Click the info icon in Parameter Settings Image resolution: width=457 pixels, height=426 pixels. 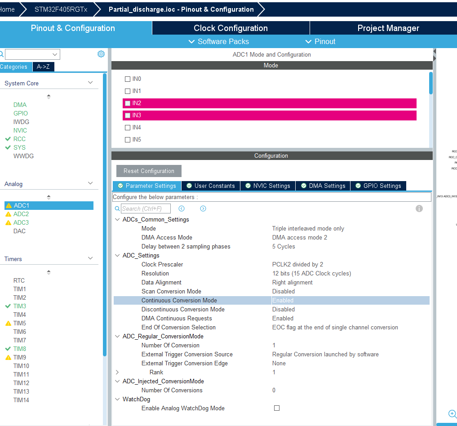coord(419,209)
